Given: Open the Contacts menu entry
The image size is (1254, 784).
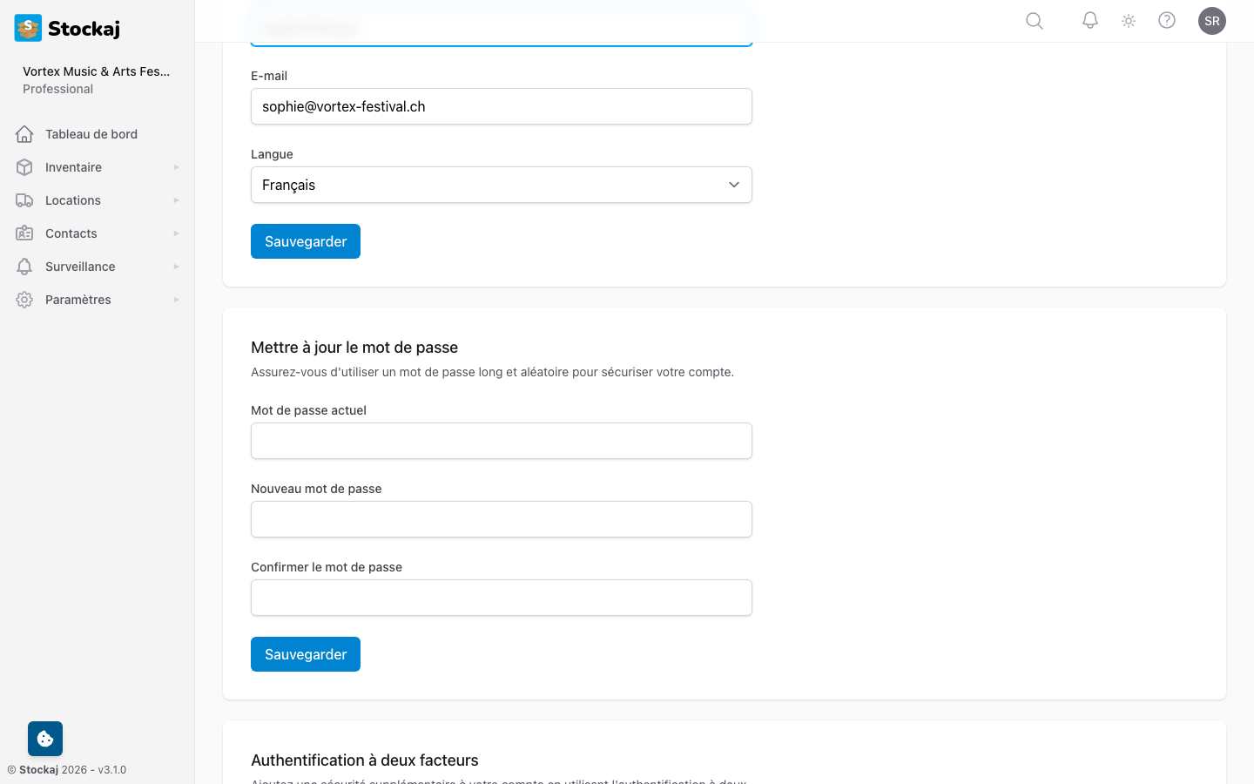Looking at the screenshot, I should click(71, 233).
